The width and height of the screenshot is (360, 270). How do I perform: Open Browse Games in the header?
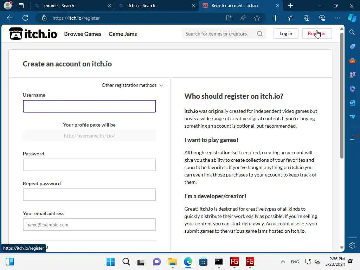point(83,34)
